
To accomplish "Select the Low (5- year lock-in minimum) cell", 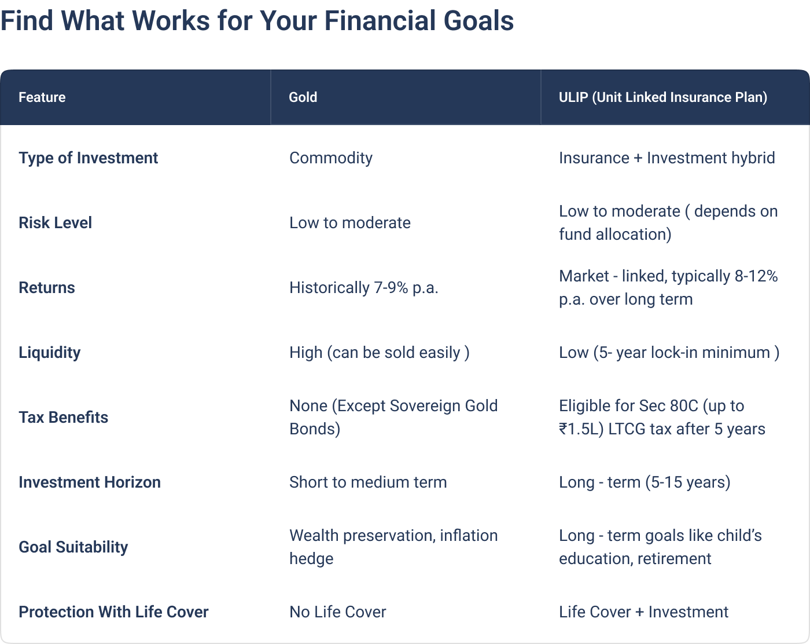I will pyautogui.click(x=669, y=353).
